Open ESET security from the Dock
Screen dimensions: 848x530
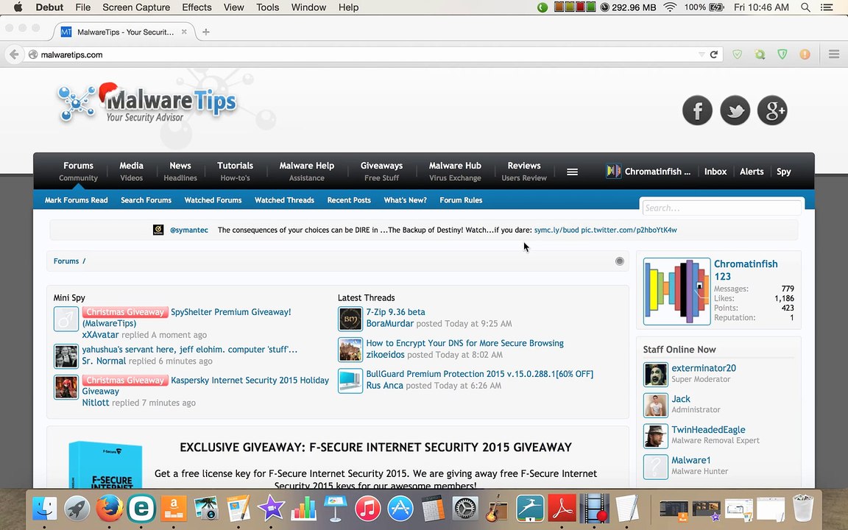[141, 509]
